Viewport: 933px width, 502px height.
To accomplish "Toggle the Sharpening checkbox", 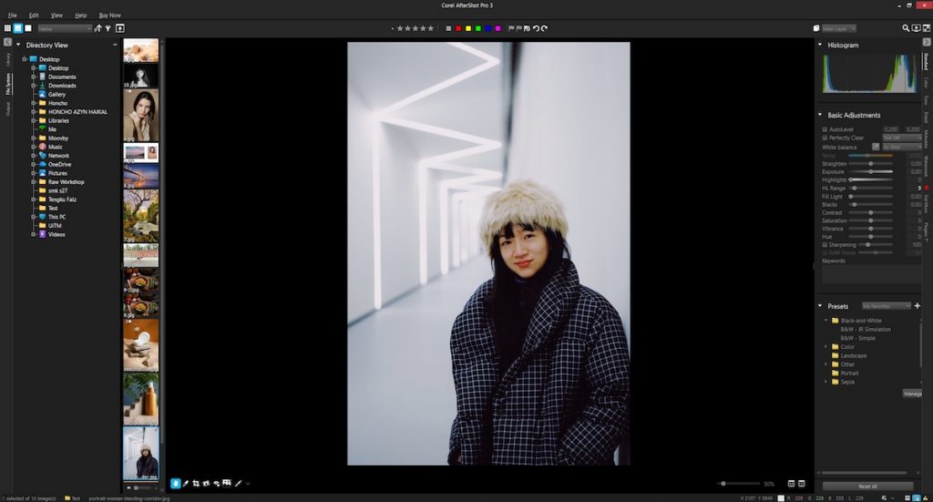I will (825, 244).
